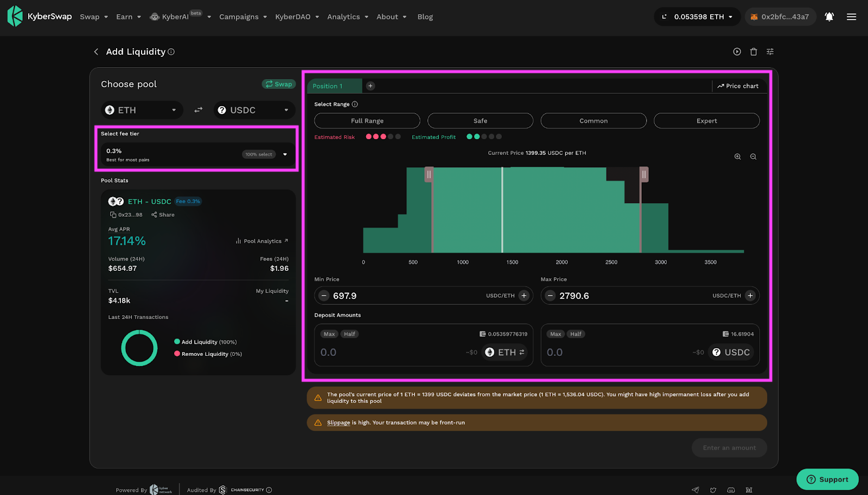
Task: Swap ETH and USDC token order
Action: pyautogui.click(x=199, y=110)
